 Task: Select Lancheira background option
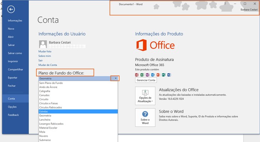78,120
